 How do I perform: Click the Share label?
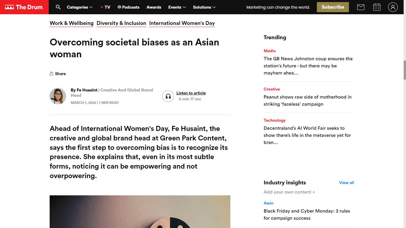[60, 74]
